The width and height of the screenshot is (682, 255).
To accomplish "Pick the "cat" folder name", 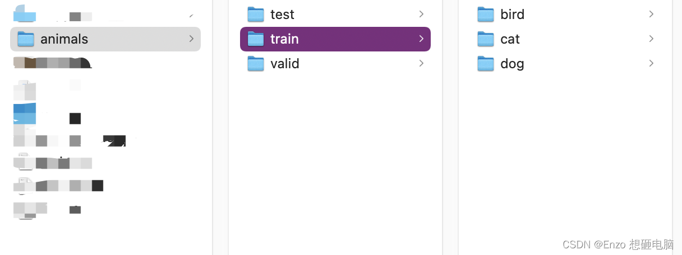I will [x=510, y=39].
